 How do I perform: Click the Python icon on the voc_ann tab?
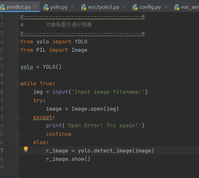click(177, 7)
